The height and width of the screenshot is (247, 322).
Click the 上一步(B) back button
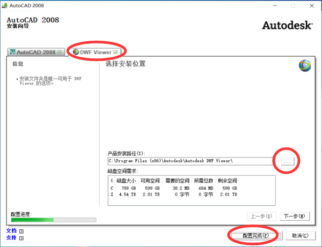(262, 216)
